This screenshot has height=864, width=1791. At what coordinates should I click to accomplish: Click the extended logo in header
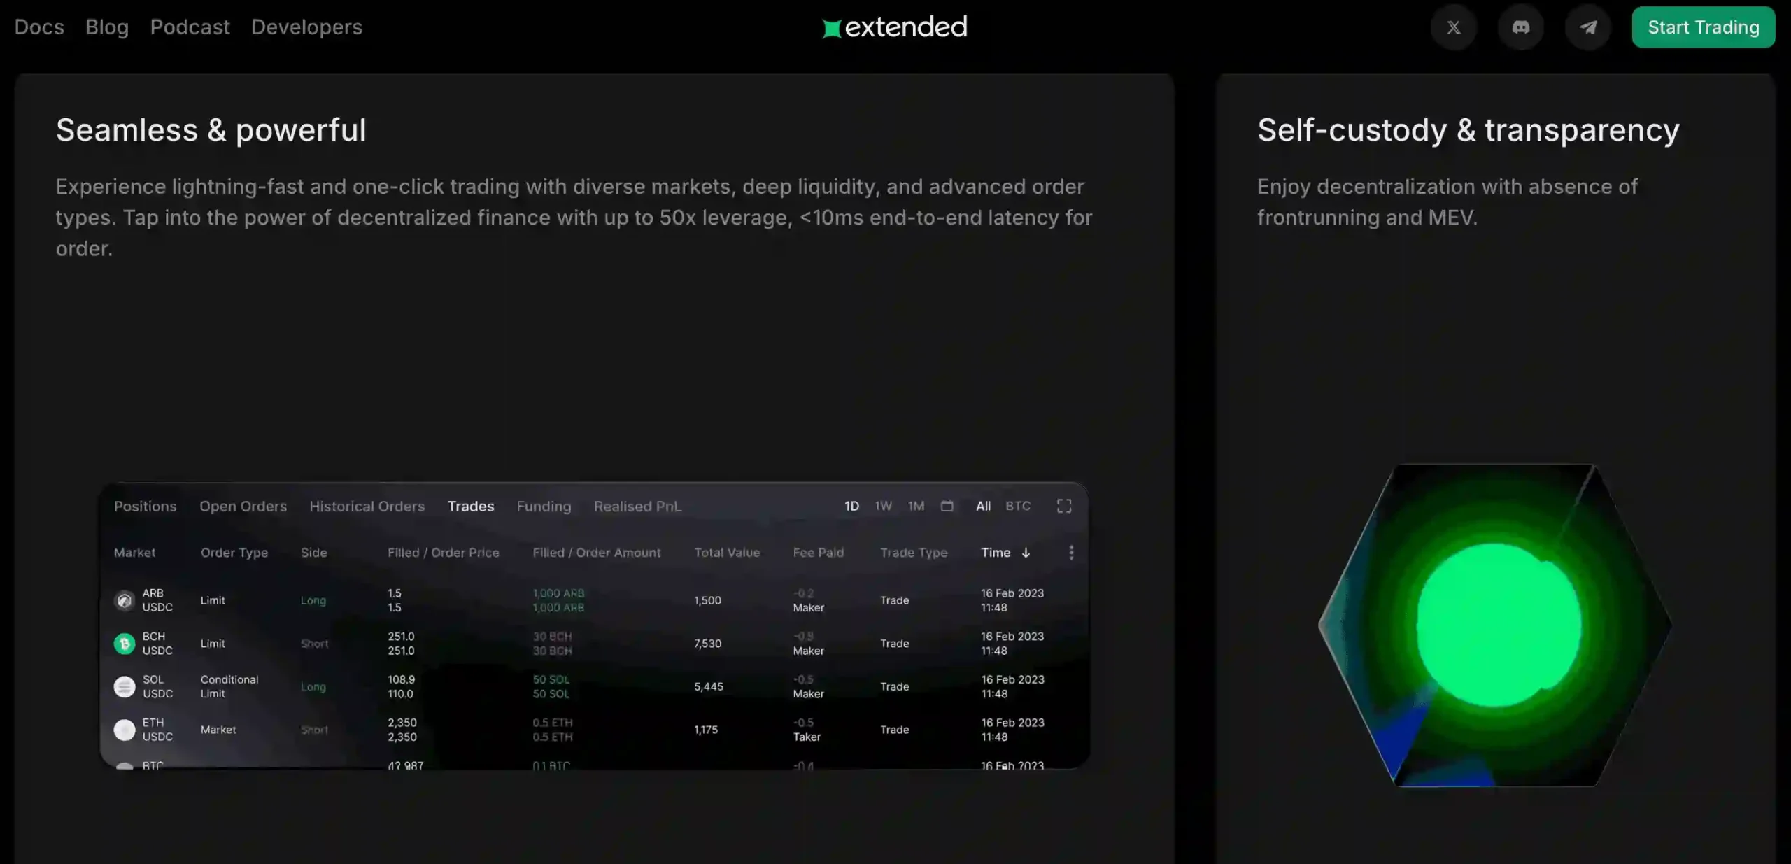click(x=895, y=27)
